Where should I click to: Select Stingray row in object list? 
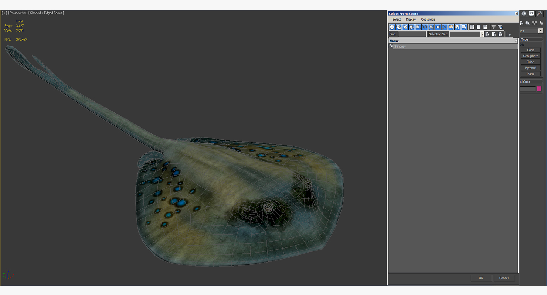click(453, 46)
